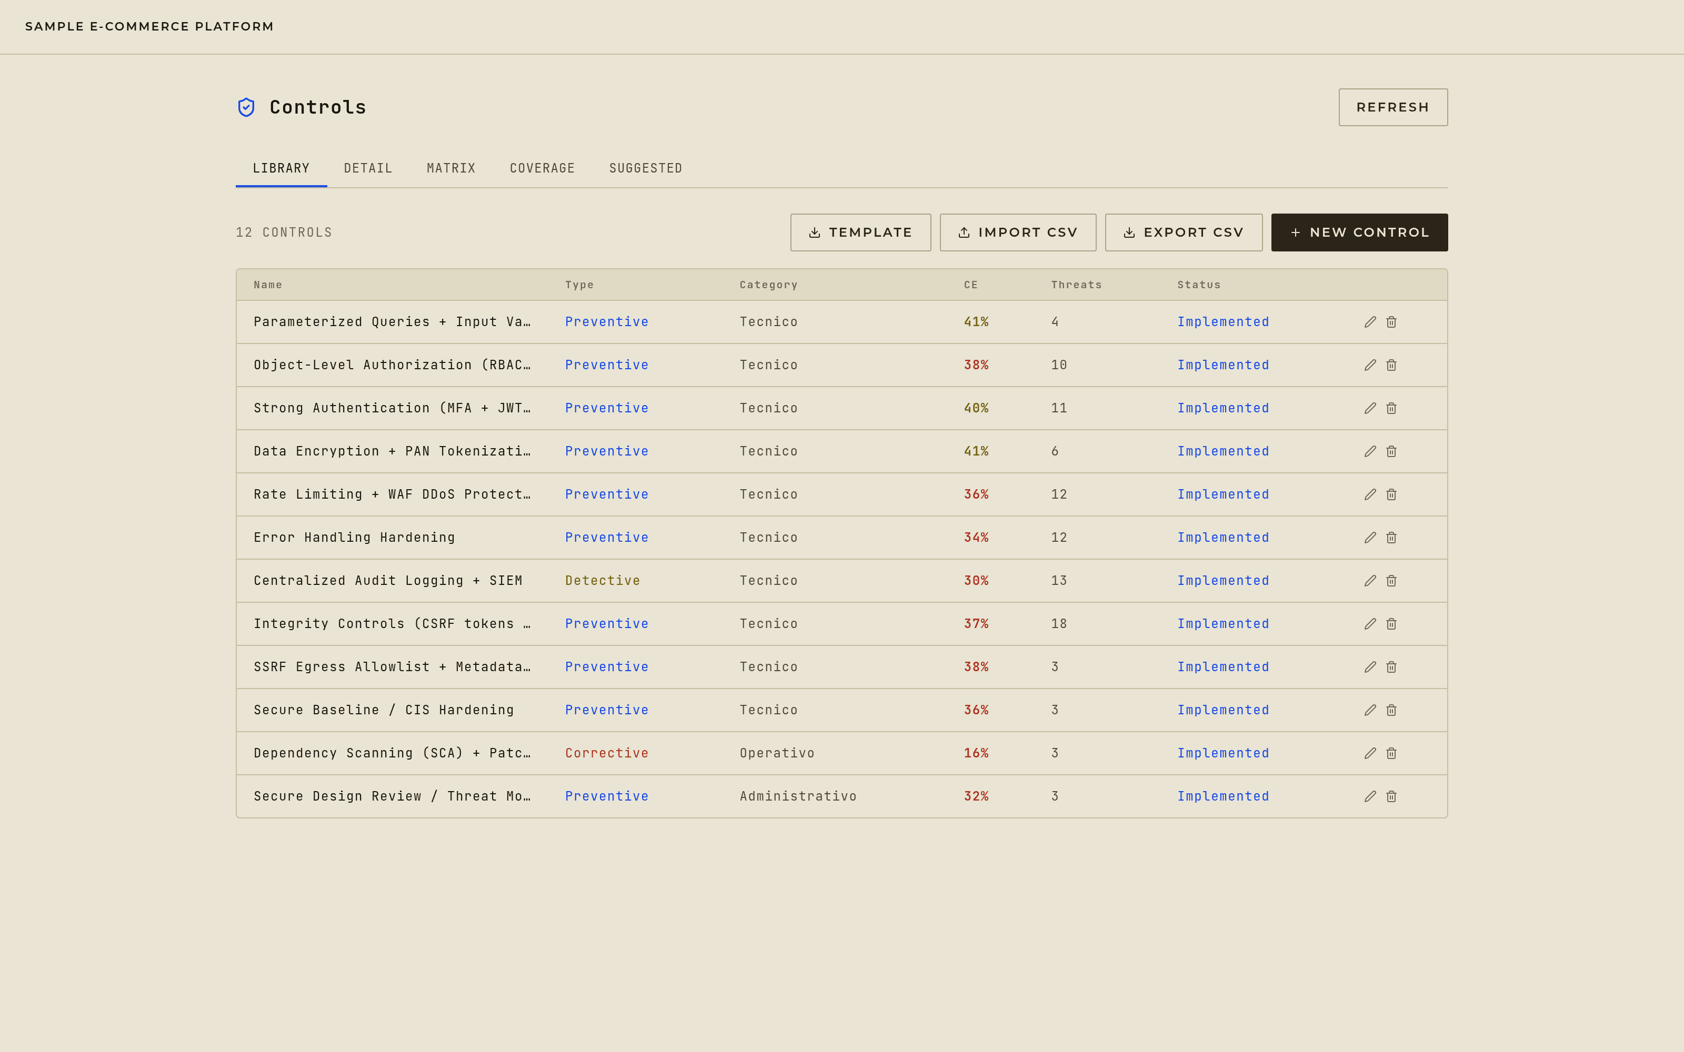Delete the Secure Baseline / CIS Hardening control
Image resolution: width=1684 pixels, height=1052 pixels.
tap(1391, 711)
